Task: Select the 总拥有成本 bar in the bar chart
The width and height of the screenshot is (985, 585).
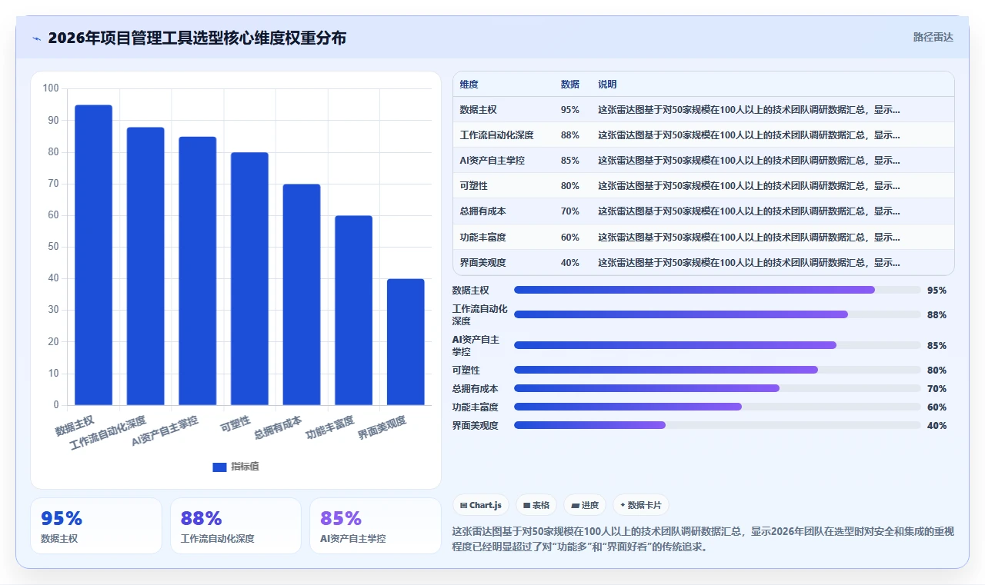Action: tap(302, 294)
